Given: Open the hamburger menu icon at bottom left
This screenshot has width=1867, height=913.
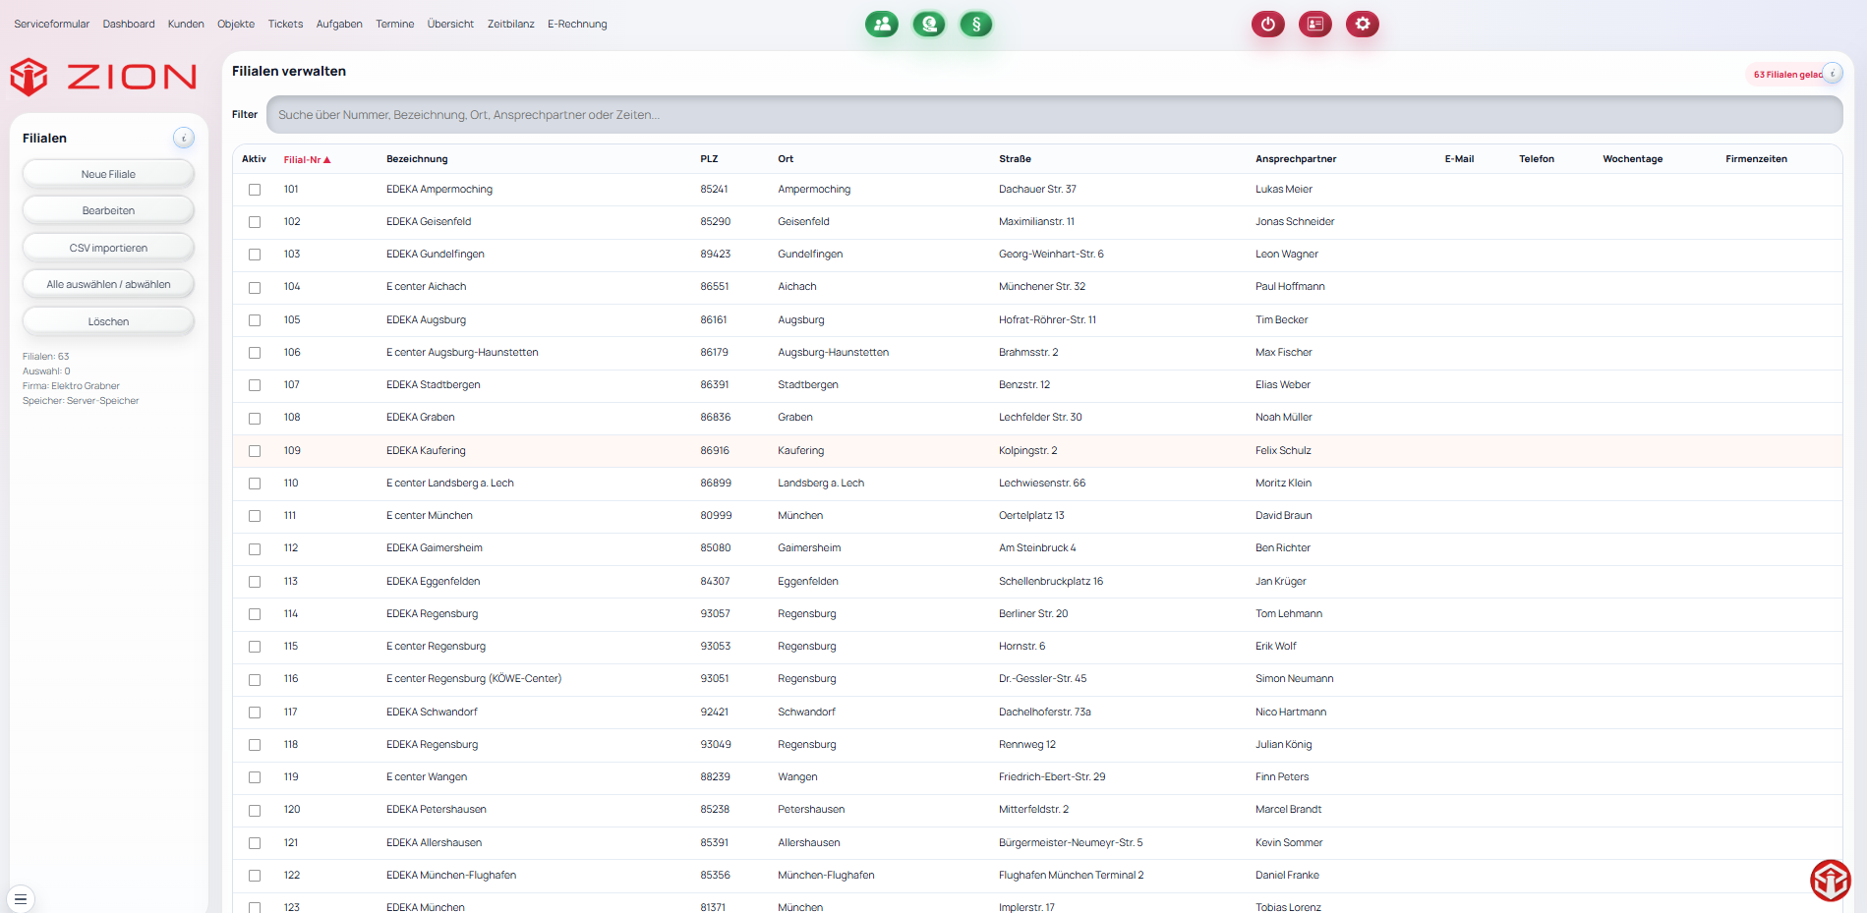Looking at the screenshot, I should tap(21, 898).
